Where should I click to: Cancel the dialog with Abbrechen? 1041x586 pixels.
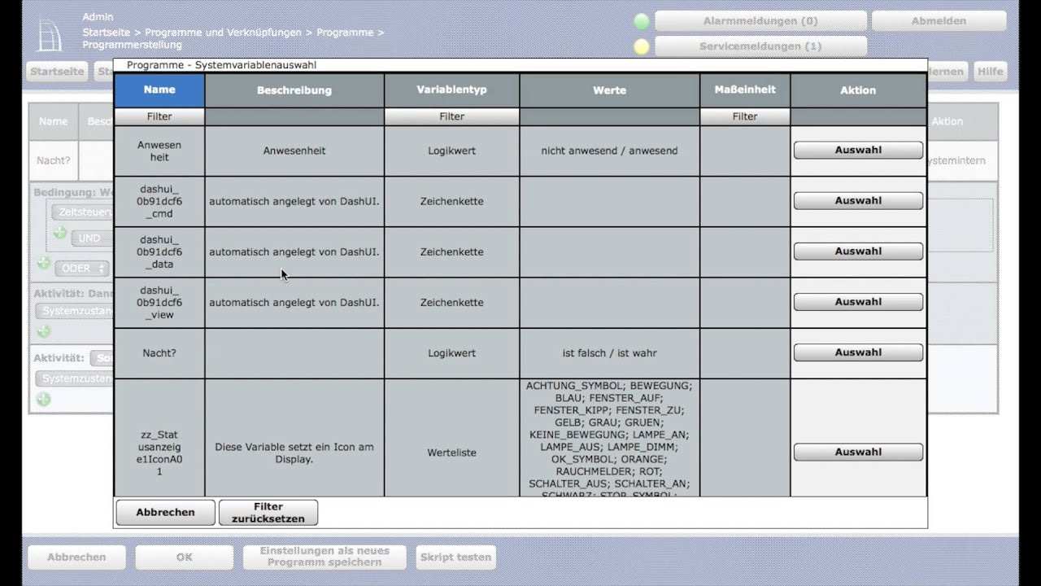click(165, 512)
